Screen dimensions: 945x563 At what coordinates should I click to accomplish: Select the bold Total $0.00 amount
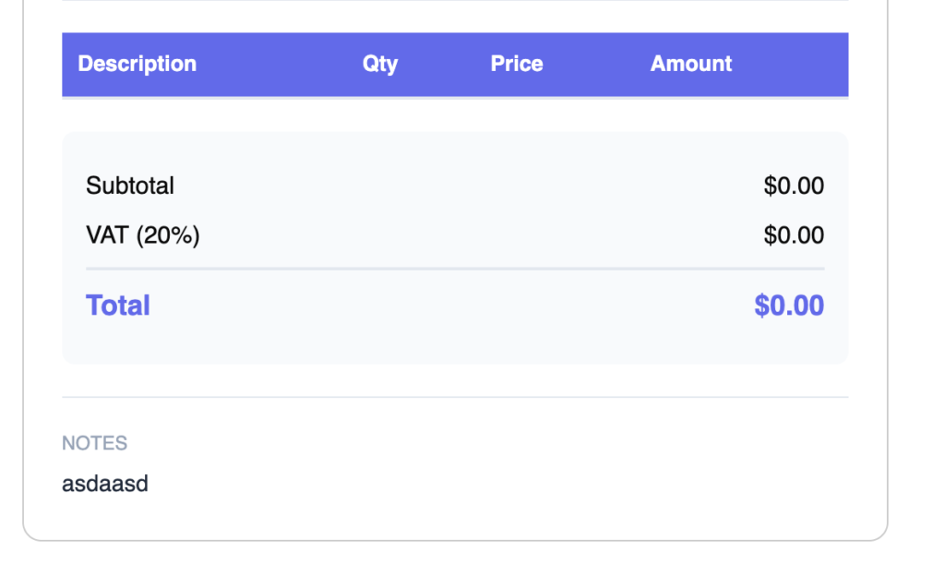click(x=789, y=305)
